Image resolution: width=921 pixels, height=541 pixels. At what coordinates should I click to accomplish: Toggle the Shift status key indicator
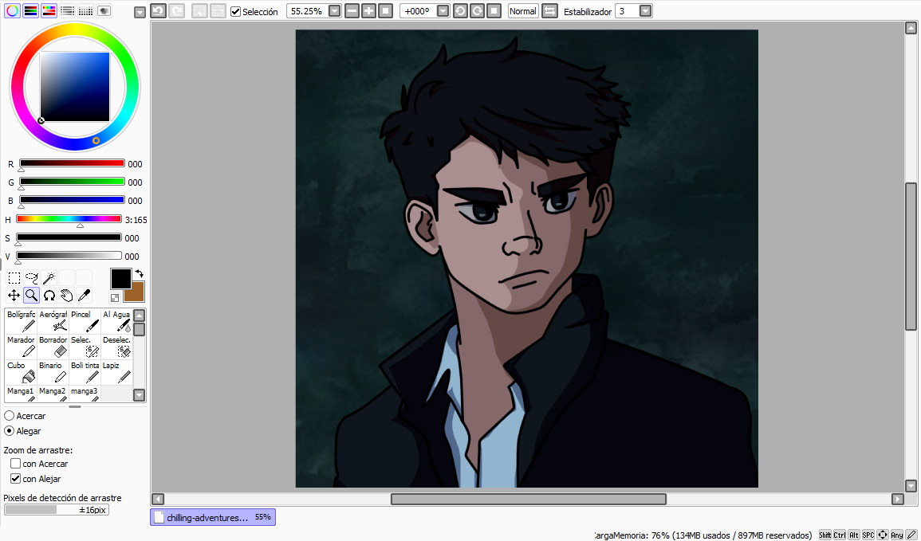tap(825, 535)
